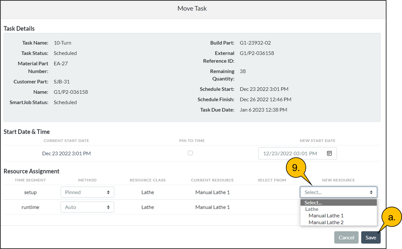Open the setup row Method dropdown showing Pinned

tap(87, 192)
